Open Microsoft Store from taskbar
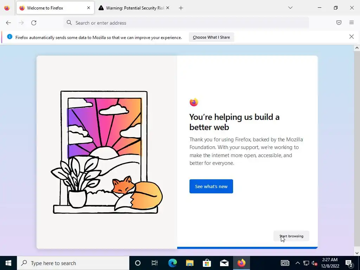The image size is (360, 270). point(207,263)
